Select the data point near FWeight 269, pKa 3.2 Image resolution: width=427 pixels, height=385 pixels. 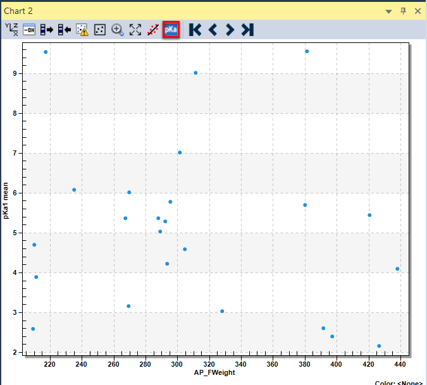click(x=128, y=306)
